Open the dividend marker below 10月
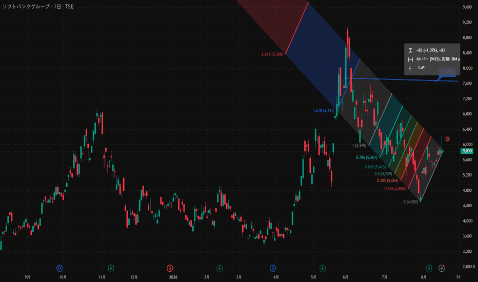The height and width of the screenshot is (282, 478). (x=59, y=268)
